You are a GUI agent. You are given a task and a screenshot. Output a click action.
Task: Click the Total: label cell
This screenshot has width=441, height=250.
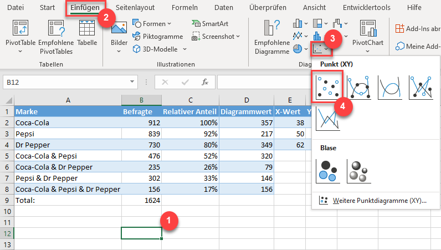coord(68,201)
